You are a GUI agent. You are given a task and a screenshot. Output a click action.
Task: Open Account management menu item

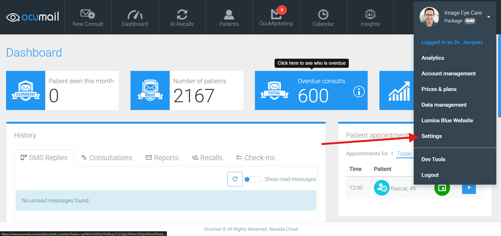pyautogui.click(x=448, y=74)
